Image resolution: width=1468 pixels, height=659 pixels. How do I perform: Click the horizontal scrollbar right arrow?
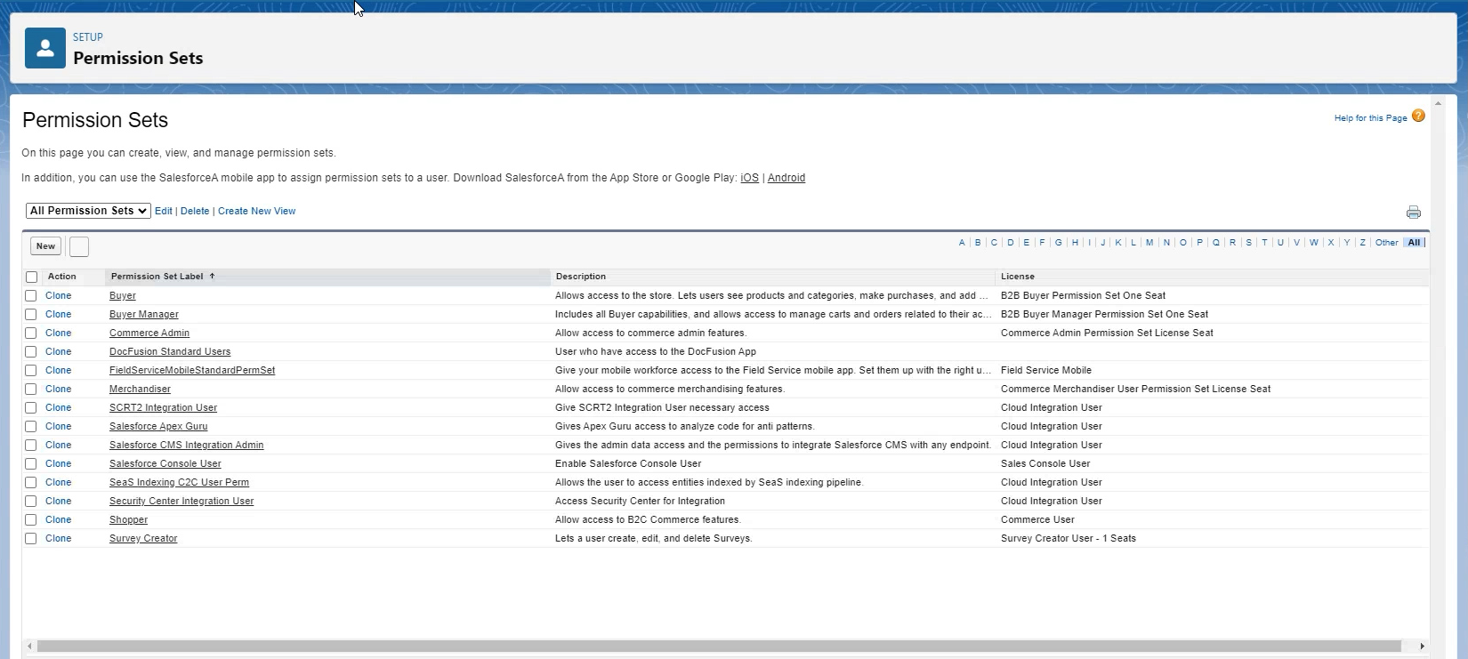click(x=1422, y=647)
